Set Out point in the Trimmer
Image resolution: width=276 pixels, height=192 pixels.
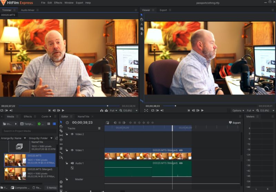pos(11,110)
